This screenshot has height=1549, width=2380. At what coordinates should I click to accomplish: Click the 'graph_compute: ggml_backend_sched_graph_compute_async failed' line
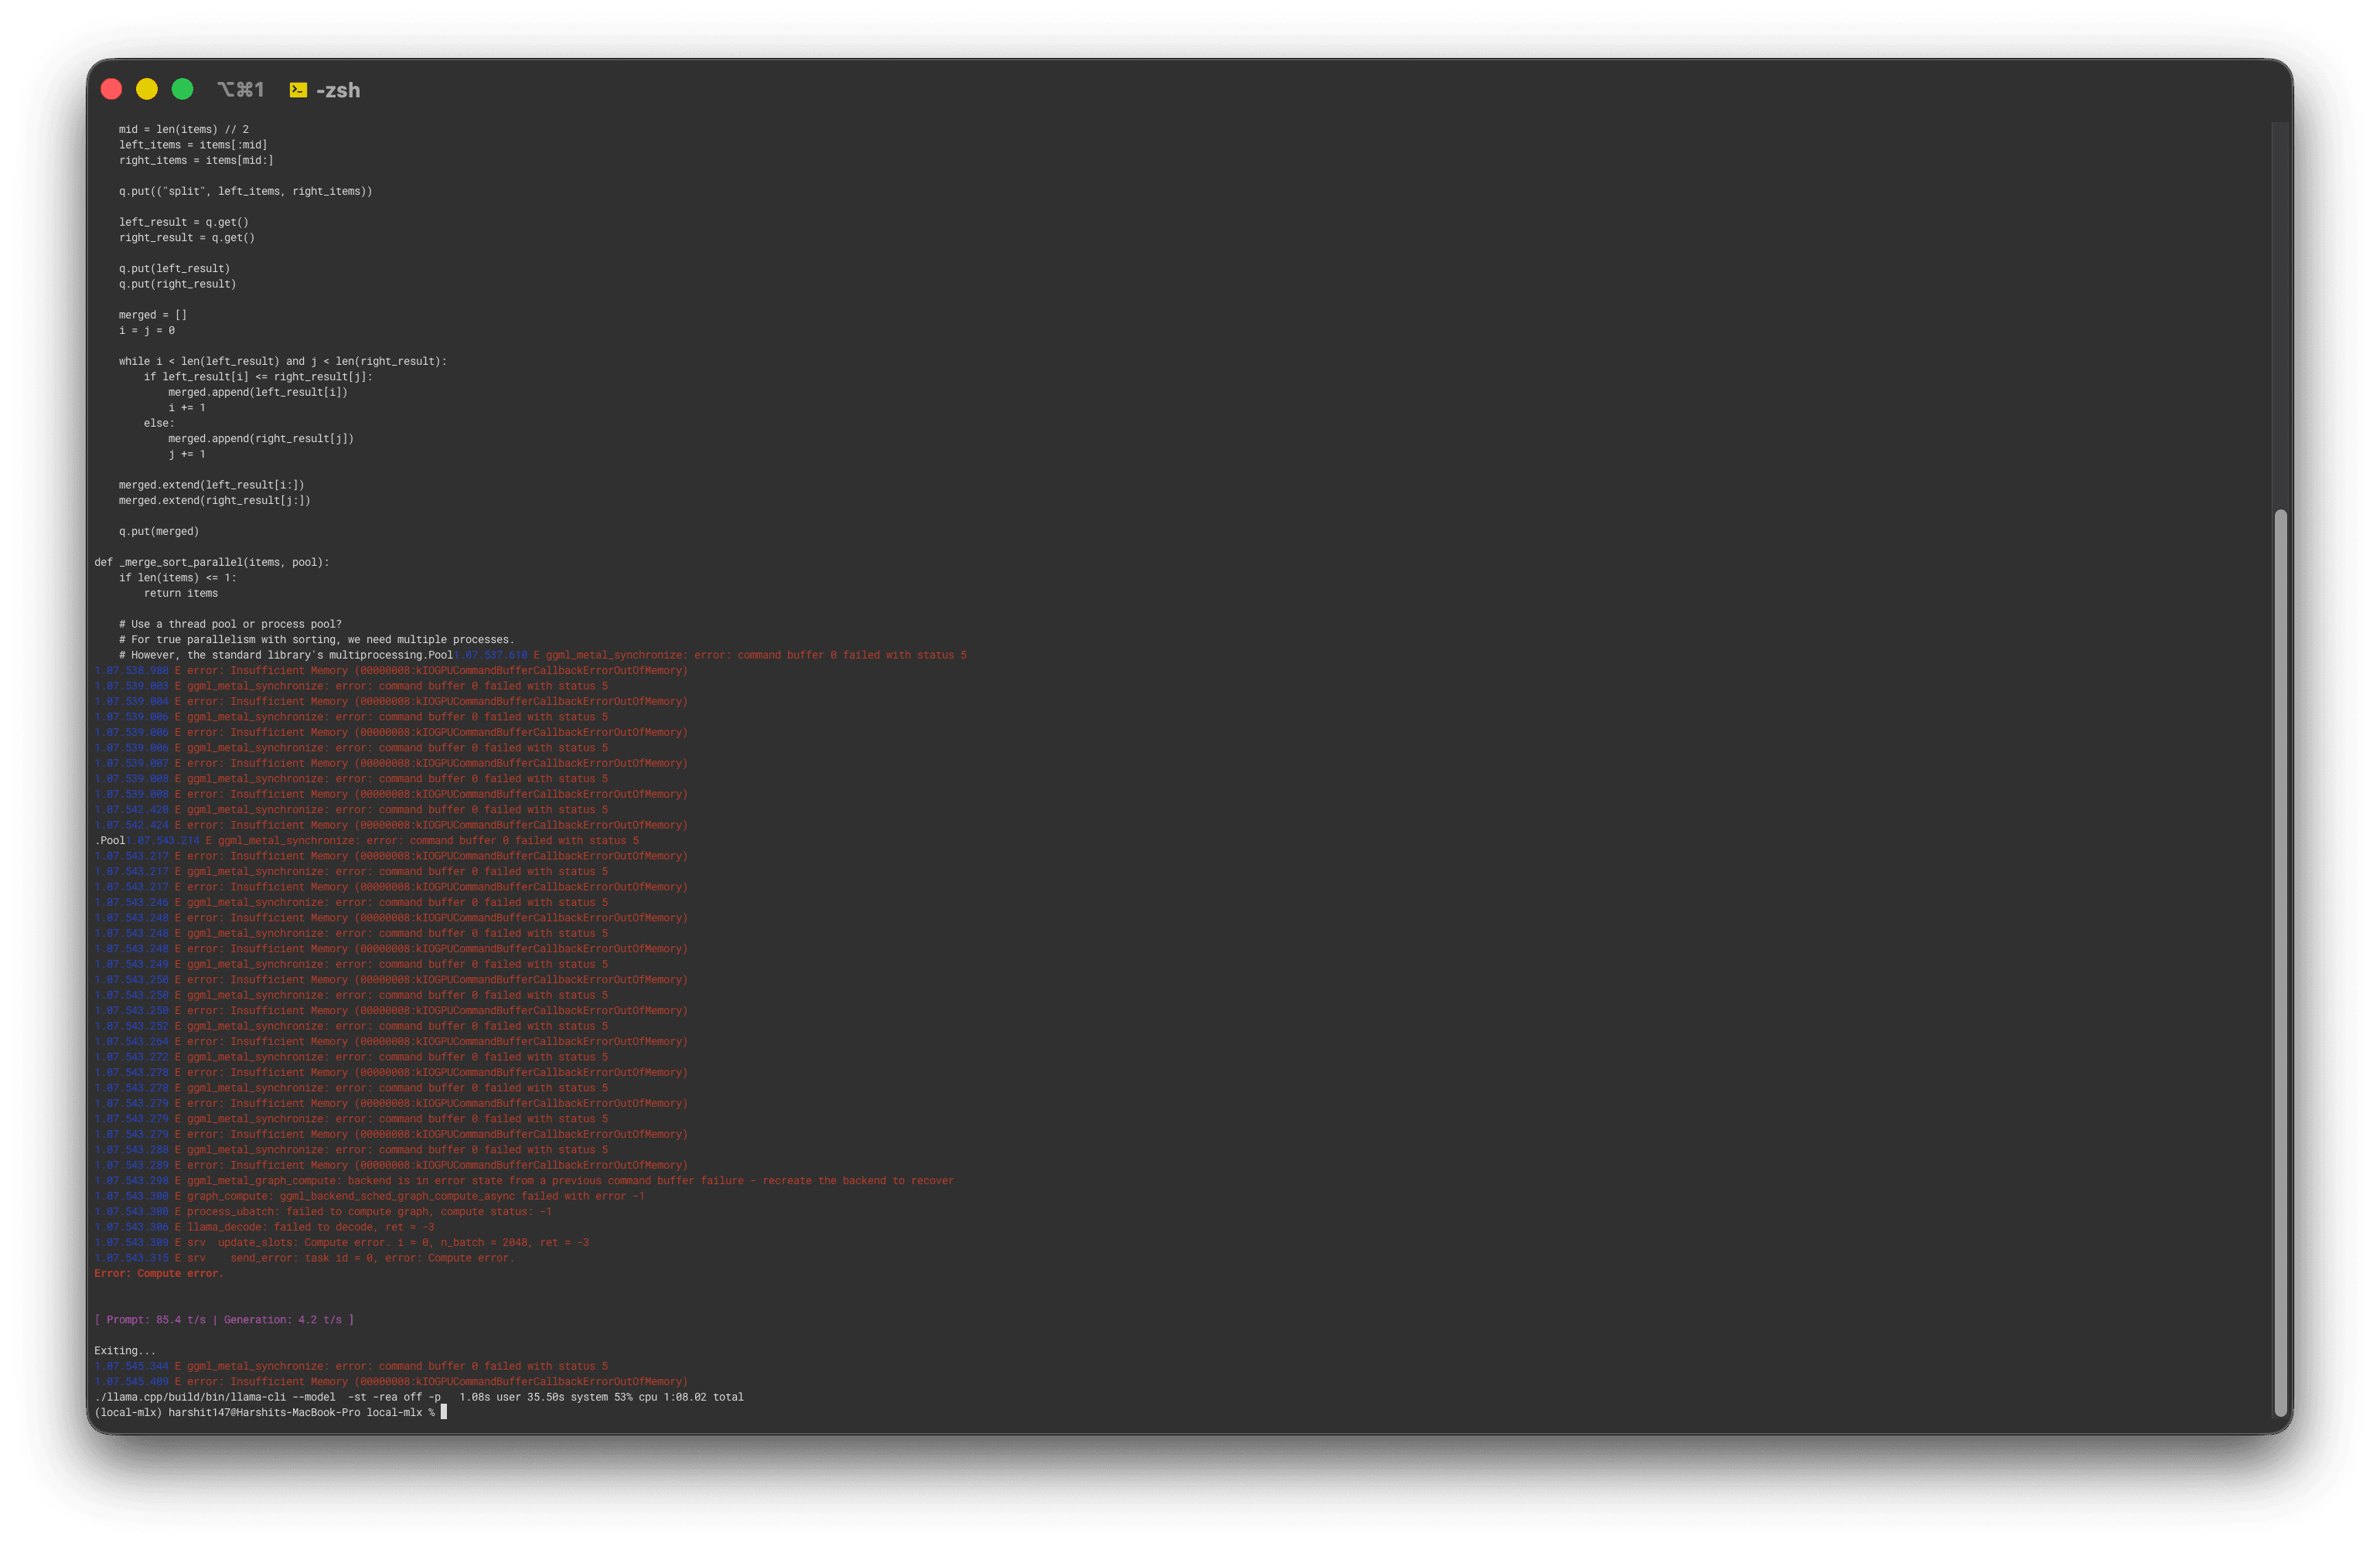(x=369, y=1197)
